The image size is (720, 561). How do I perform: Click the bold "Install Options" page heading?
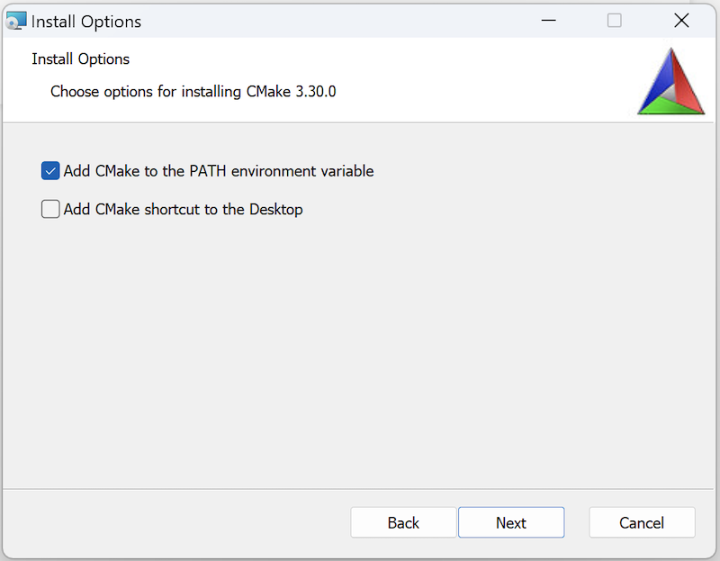coord(81,59)
